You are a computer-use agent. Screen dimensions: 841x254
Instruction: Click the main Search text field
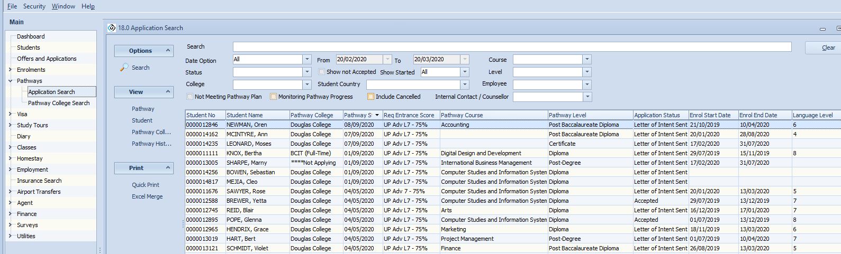[512, 47]
